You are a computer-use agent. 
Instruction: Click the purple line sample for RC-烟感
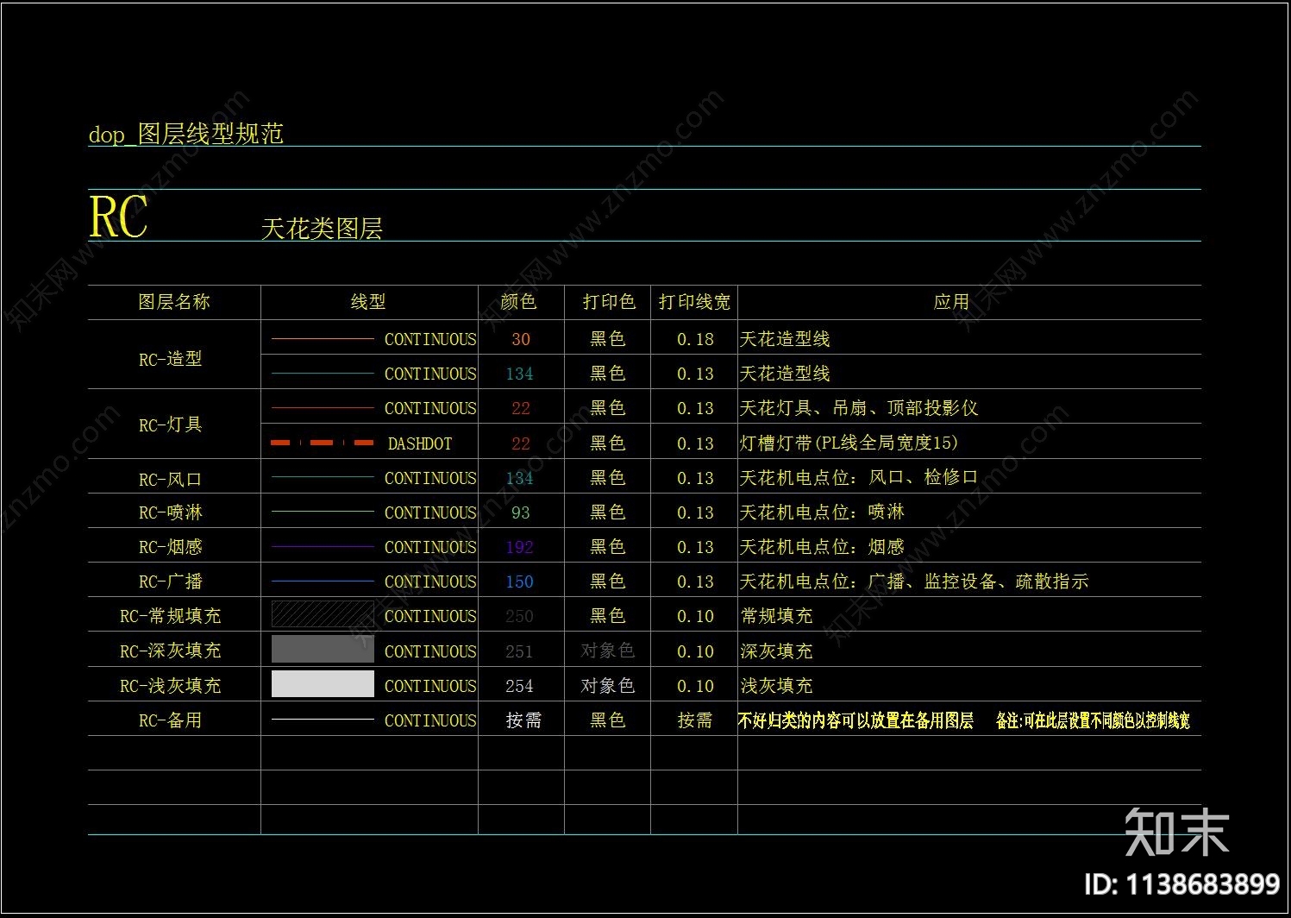pos(323,546)
